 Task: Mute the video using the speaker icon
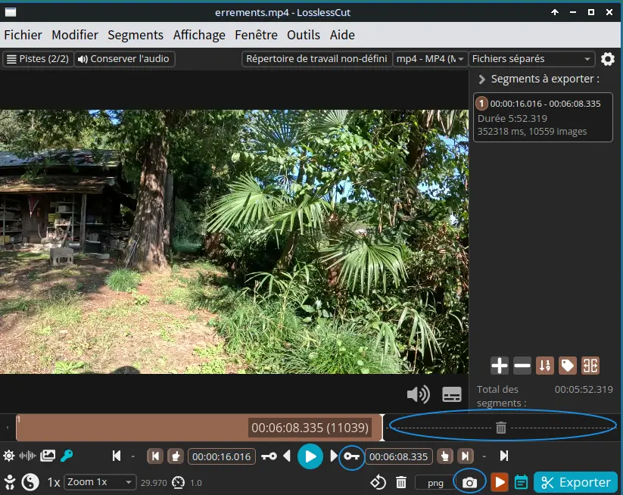point(418,394)
